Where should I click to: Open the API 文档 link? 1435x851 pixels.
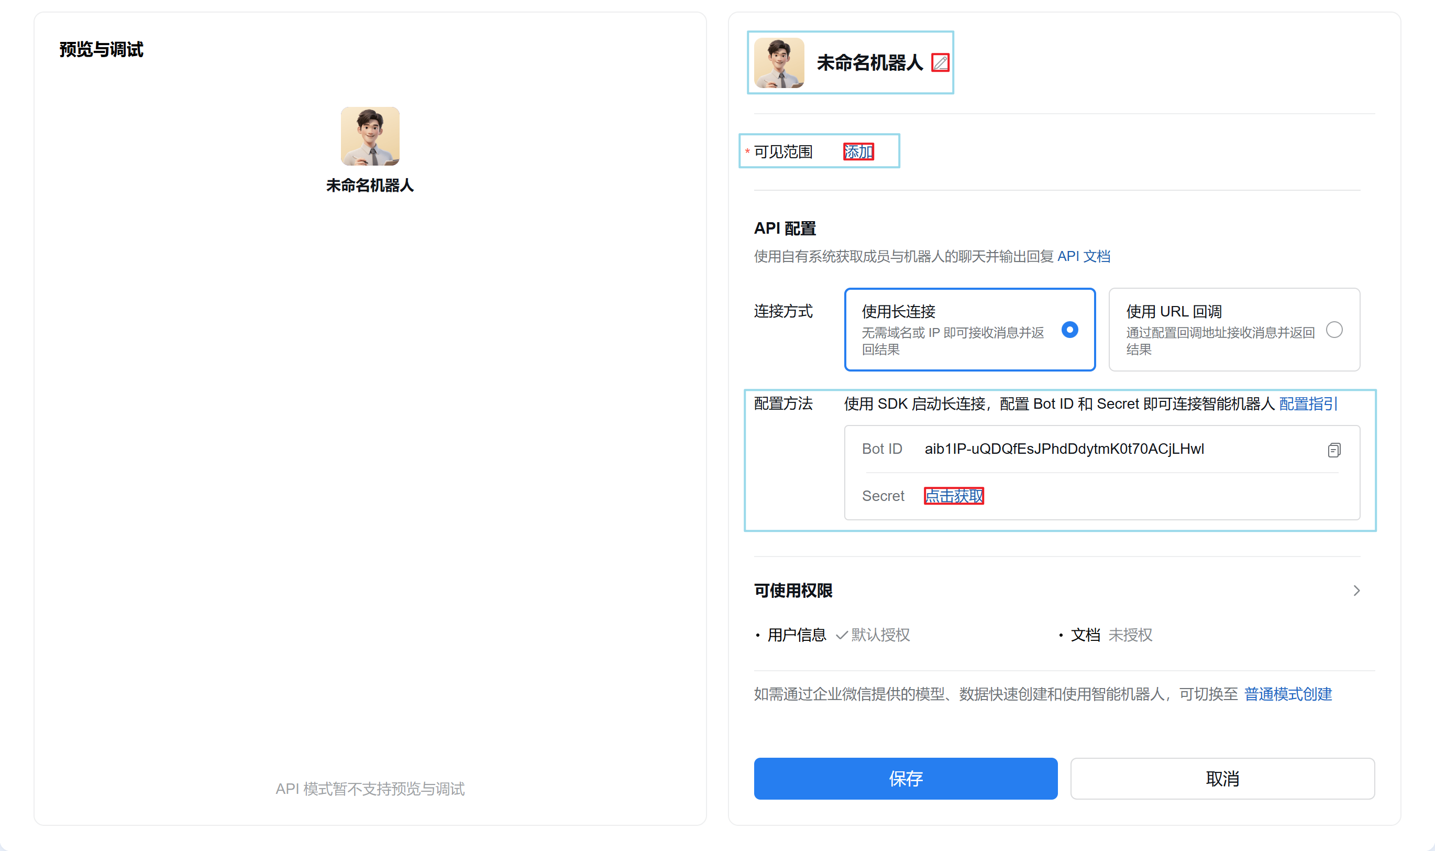click(x=1083, y=256)
